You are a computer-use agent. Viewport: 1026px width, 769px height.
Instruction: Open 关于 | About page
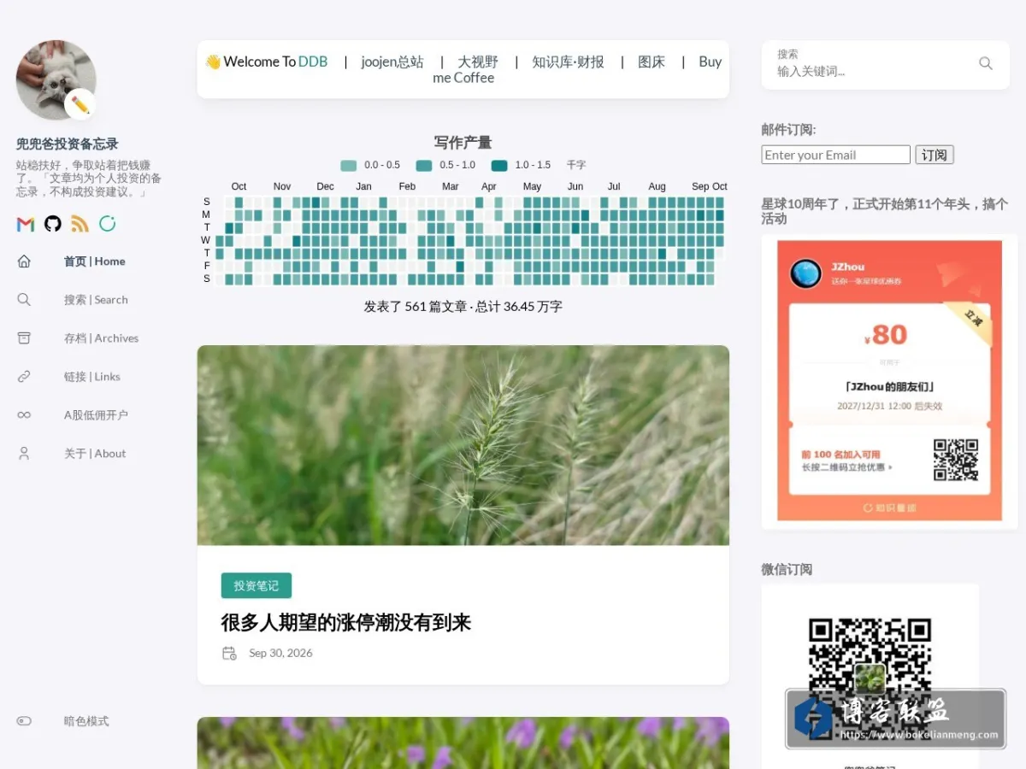coord(95,454)
